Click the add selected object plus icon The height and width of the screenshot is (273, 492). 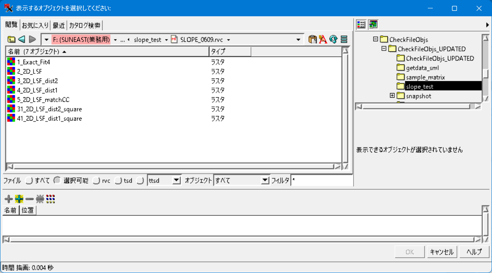(x=8, y=199)
